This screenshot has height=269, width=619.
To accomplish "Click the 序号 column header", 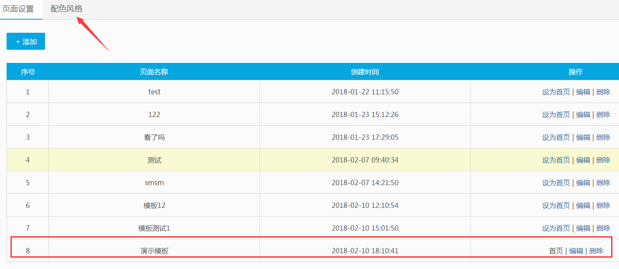I will click(x=28, y=72).
